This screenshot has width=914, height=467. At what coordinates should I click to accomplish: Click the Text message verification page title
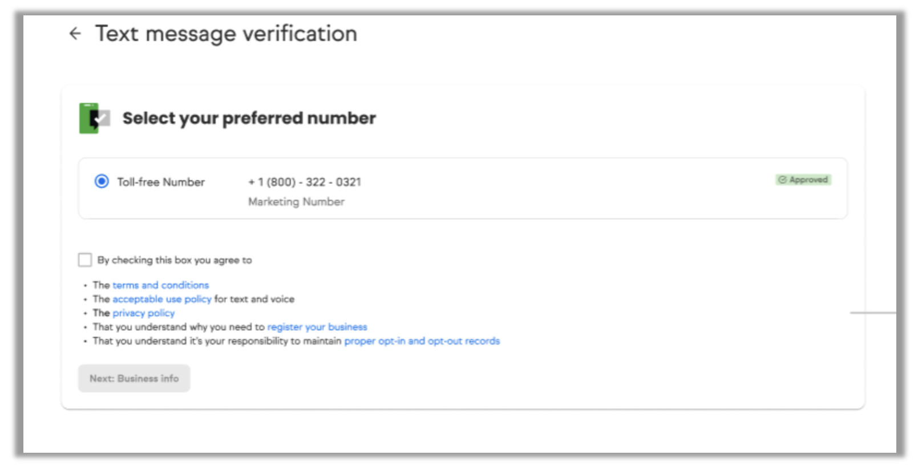click(226, 34)
